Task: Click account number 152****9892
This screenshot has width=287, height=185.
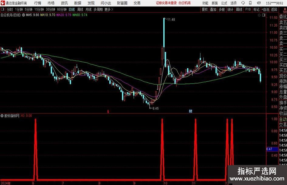Action: coord(274,3)
